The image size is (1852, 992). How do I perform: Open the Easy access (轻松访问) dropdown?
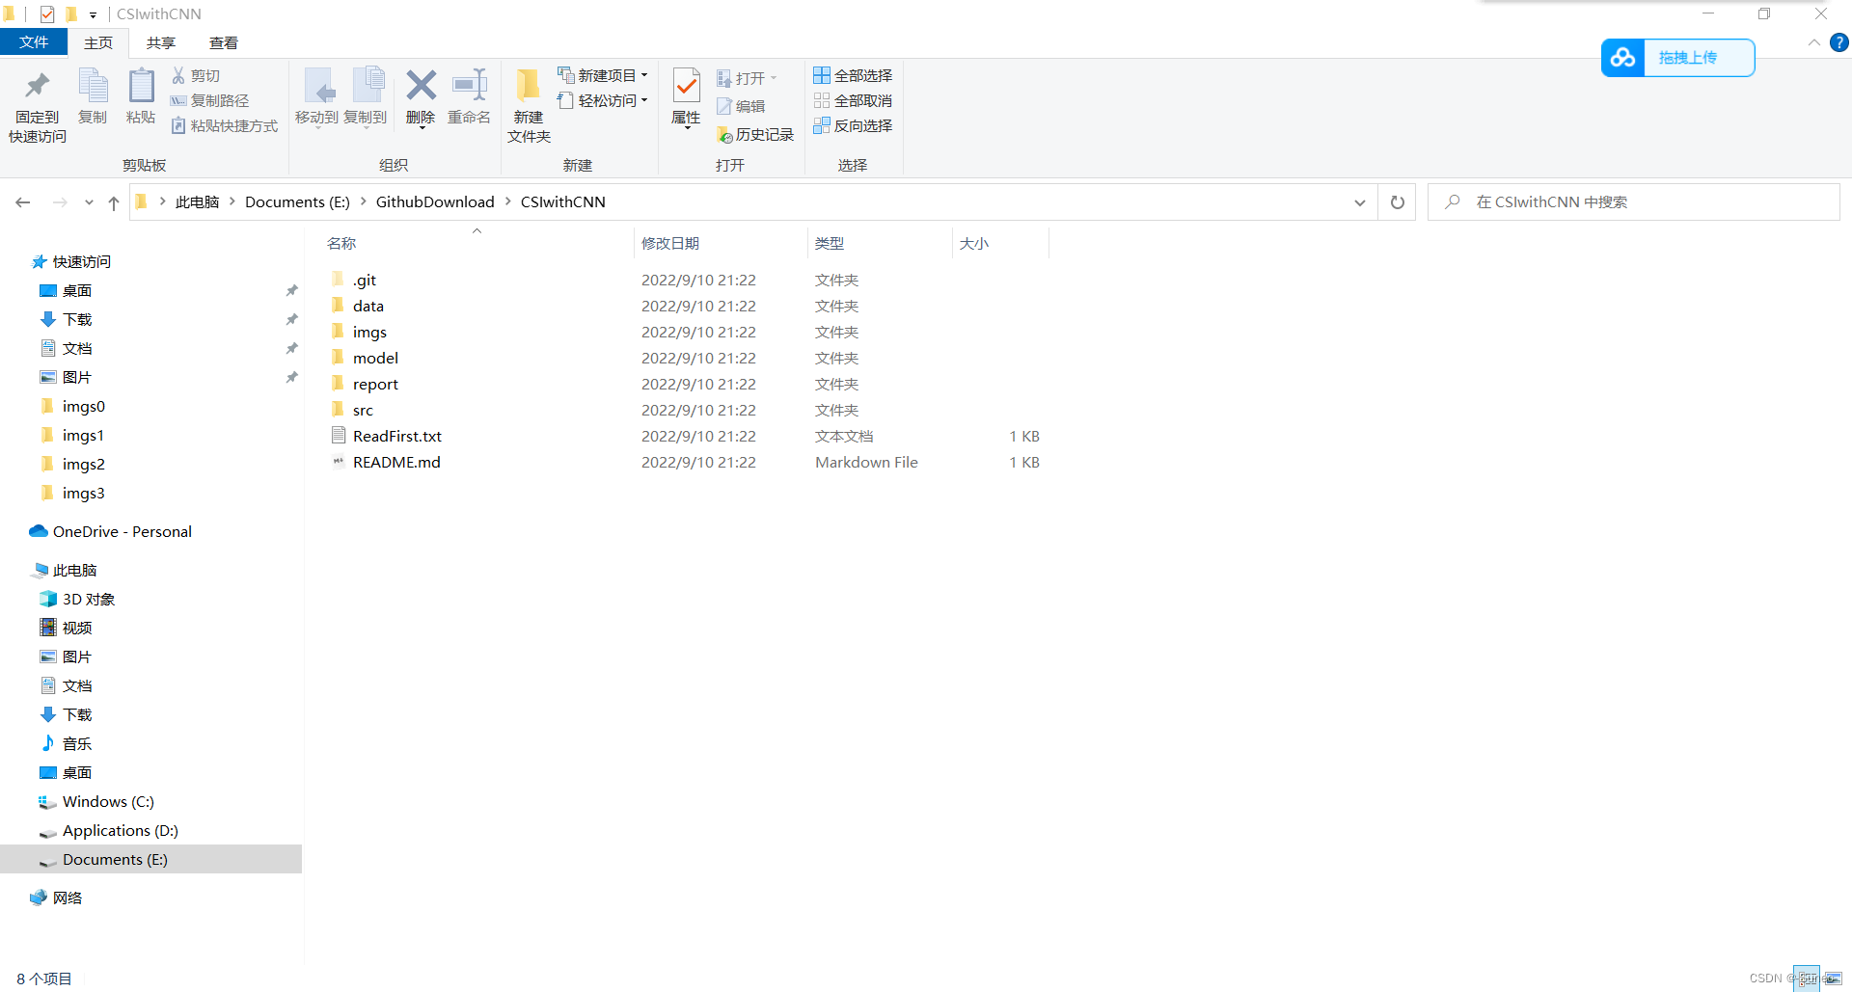pos(603,100)
